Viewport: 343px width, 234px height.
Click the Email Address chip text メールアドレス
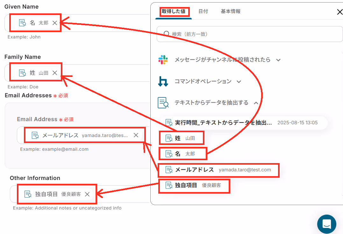point(61,135)
